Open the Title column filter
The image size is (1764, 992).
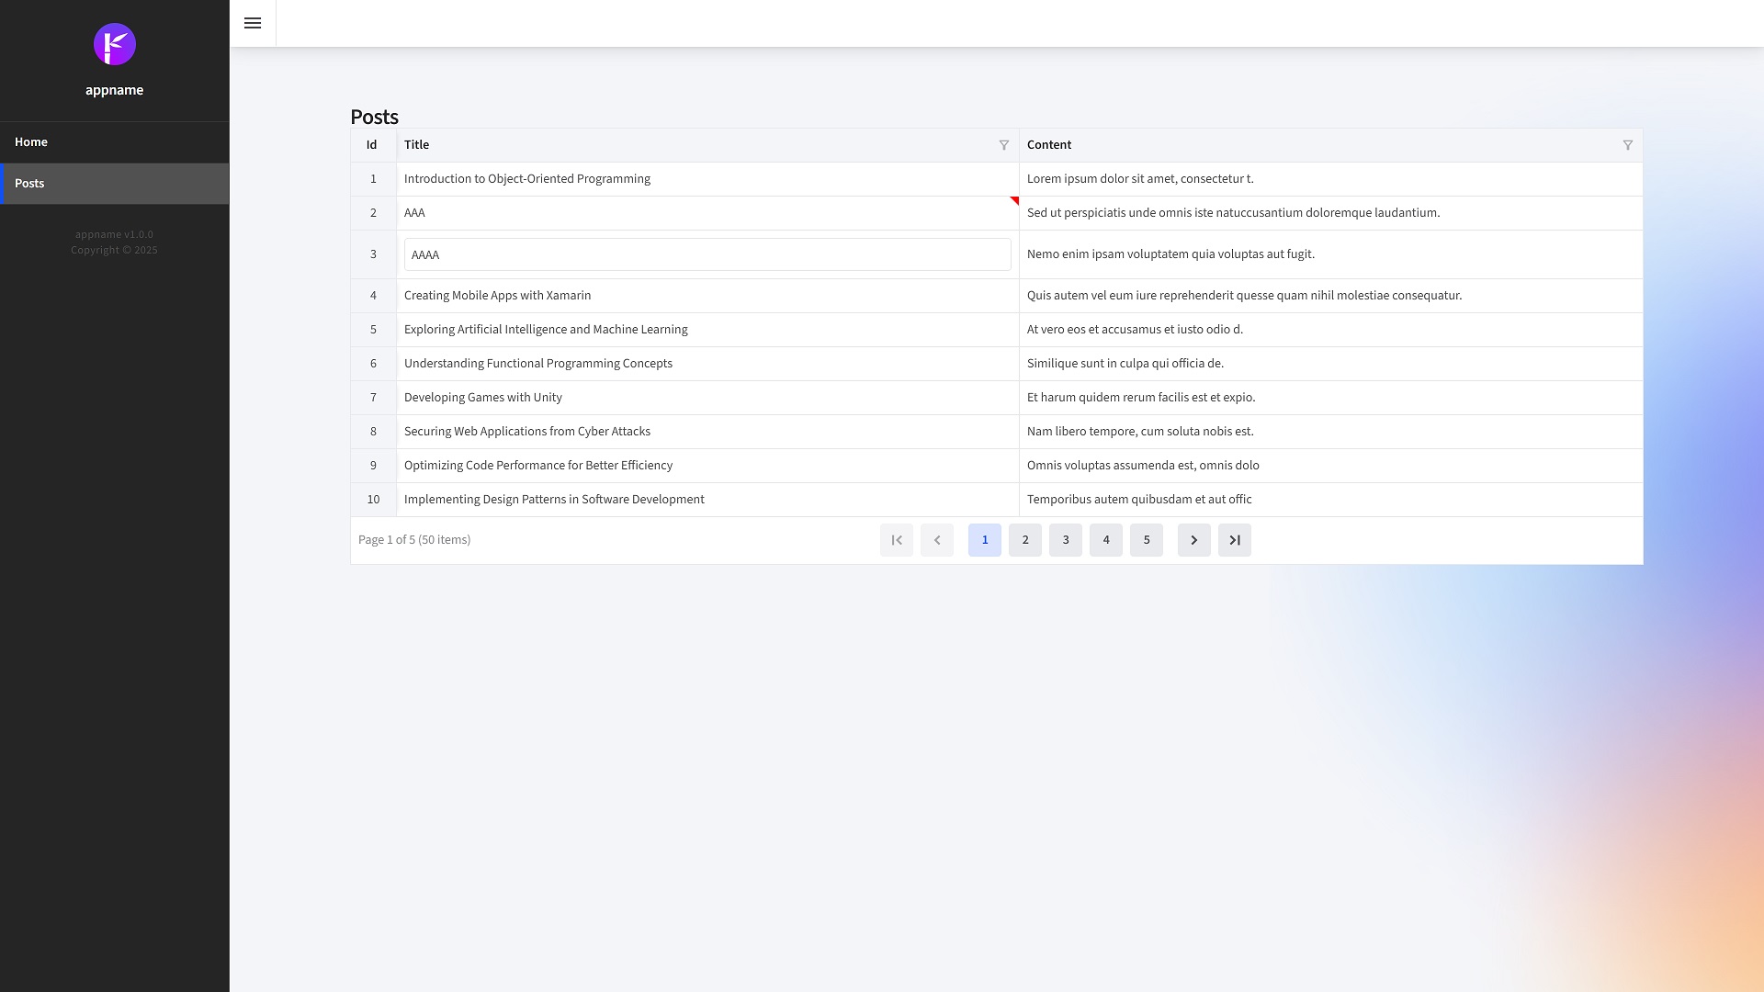point(1004,145)
